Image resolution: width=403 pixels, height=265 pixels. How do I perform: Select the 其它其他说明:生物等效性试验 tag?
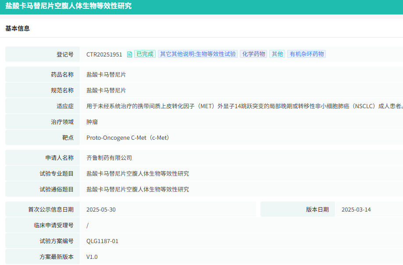(198, 54)
